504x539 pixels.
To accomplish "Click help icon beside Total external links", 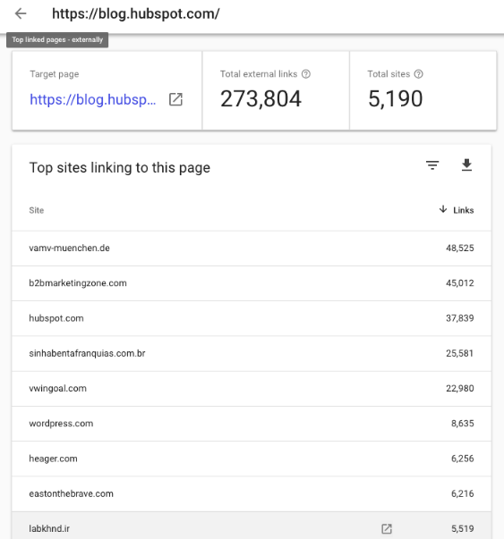I will click(305, 74).
